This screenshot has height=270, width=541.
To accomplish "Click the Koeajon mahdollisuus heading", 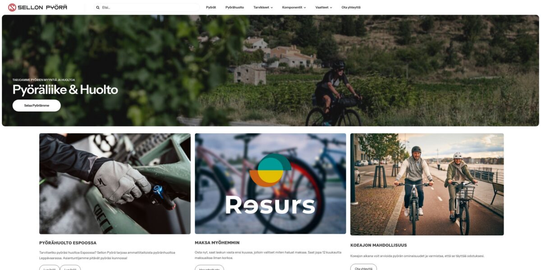I will coord(379,245).
